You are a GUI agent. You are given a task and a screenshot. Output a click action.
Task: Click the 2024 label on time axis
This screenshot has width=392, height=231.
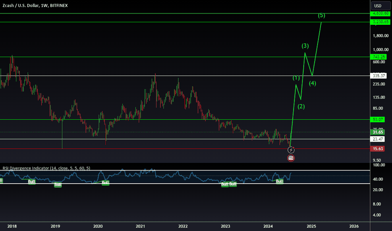pos(268,226)
